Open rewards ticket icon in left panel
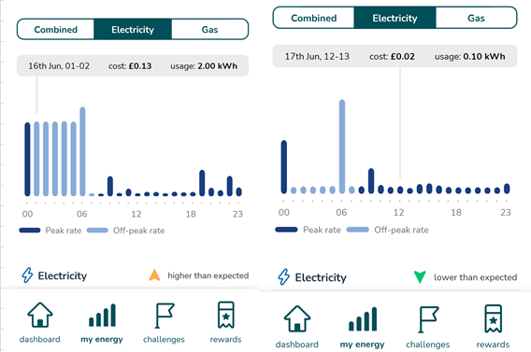This screenshot has height=352, width=531. tap(226, 315)
